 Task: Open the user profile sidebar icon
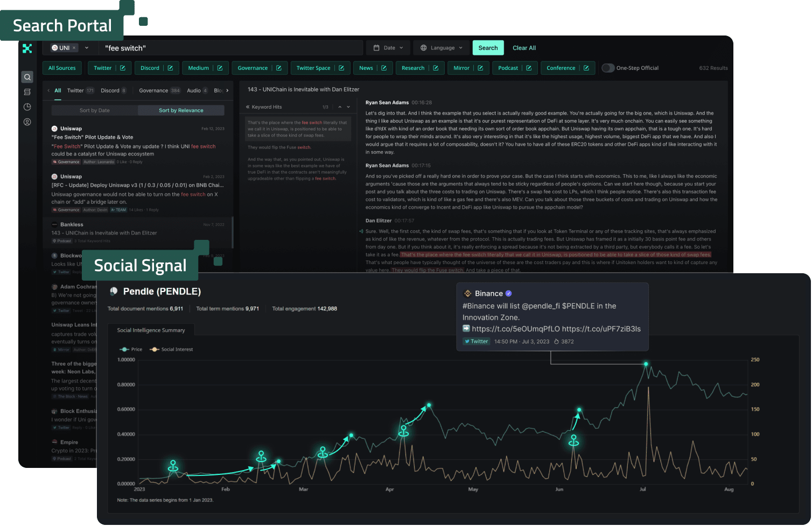(x=27, y=122)
